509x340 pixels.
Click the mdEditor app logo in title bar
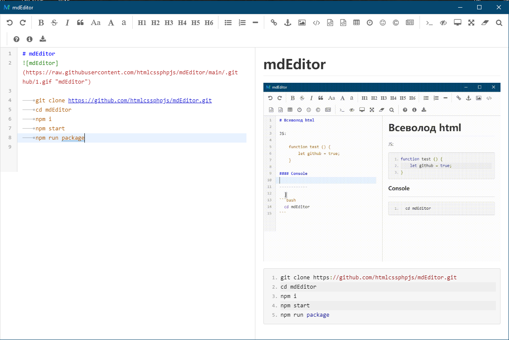click(7, 7)
